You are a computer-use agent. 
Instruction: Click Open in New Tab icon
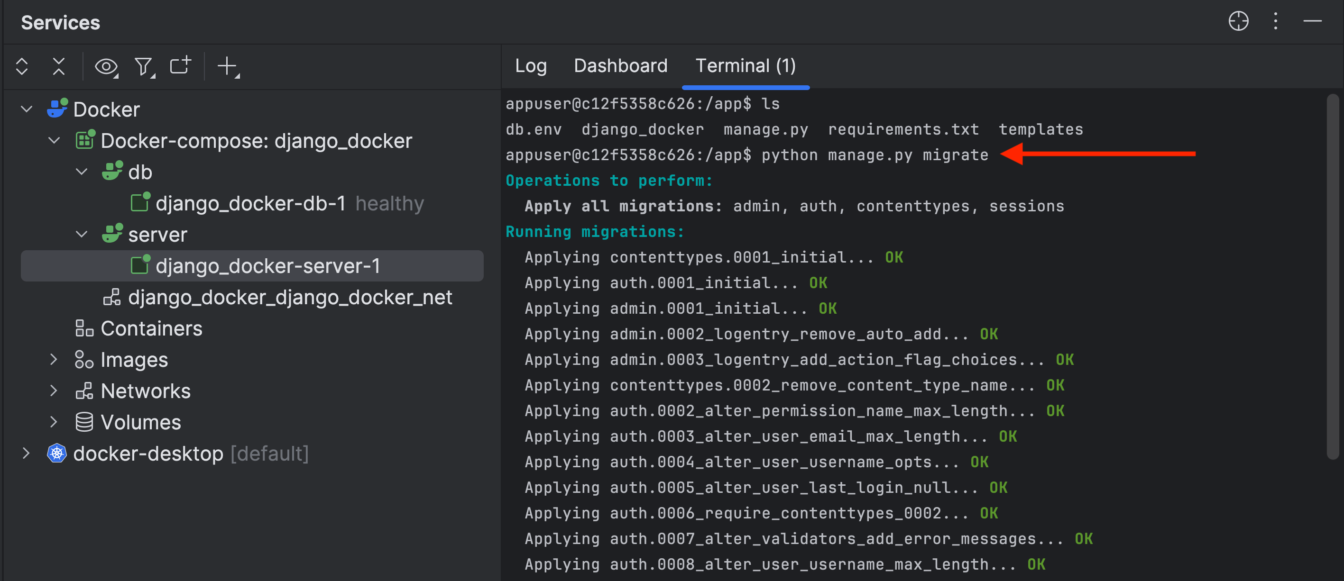point(181,66)
